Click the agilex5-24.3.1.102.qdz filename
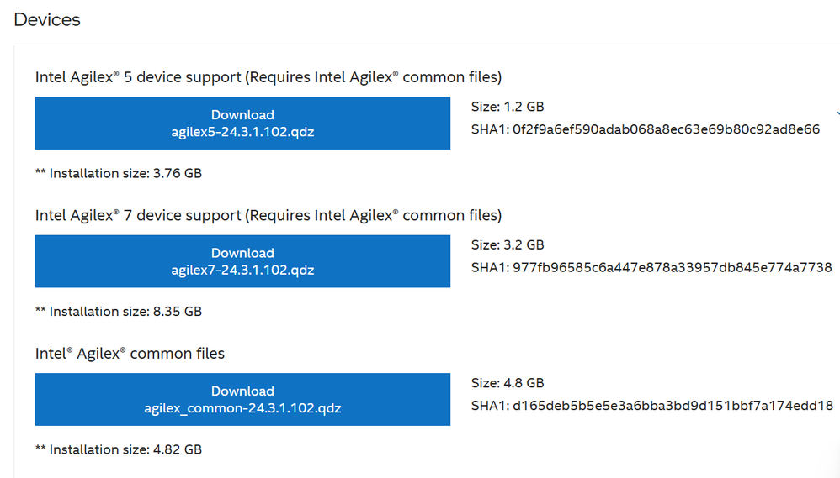This screenshot has width=840, height=478. 242,132
